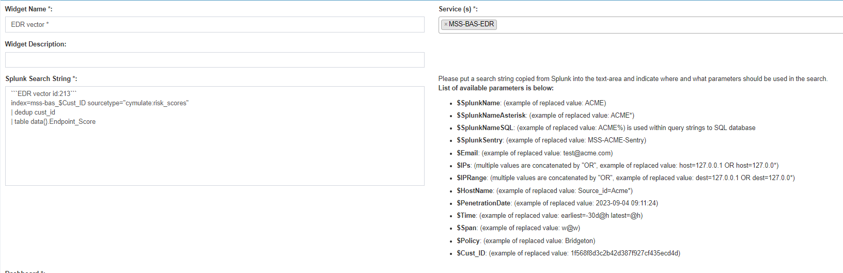The width and height of the screenshot is (843, 273).
Task: Click the $SplunkSentry parameter entry
Action: pyautogui.click(x=551, y=140)
